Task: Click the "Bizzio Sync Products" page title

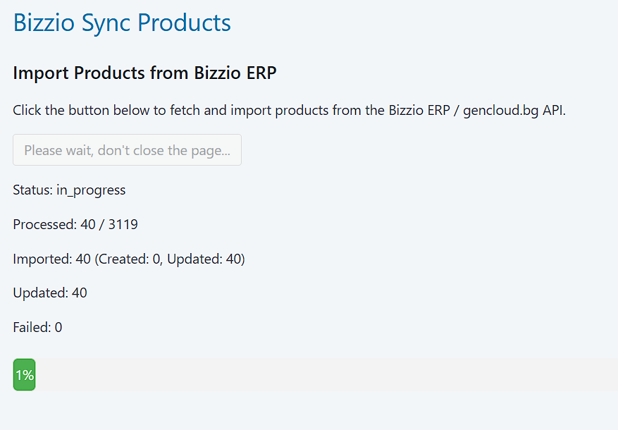Action: (122, 23)
